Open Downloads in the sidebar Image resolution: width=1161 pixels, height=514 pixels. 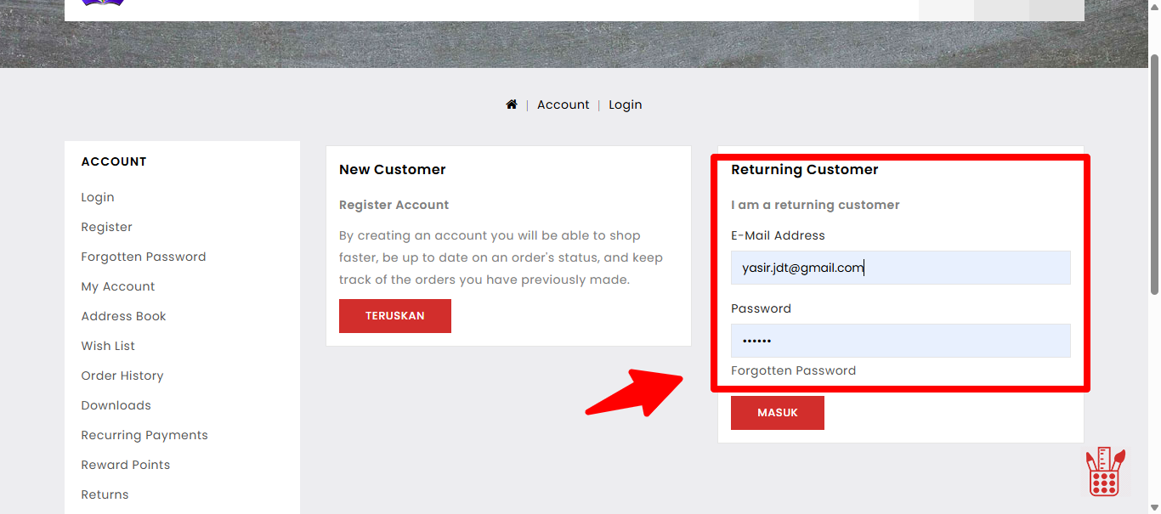click(x=116, y=405)
